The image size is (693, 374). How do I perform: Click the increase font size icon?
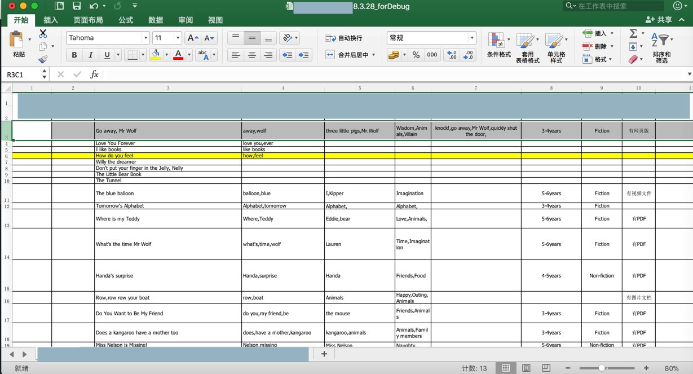point(192,38)
